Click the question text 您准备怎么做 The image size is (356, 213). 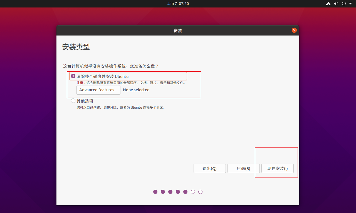(x=144, y=66)
